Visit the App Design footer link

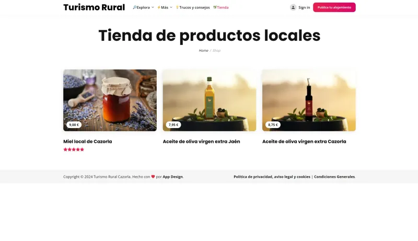(x=173, y=177)
